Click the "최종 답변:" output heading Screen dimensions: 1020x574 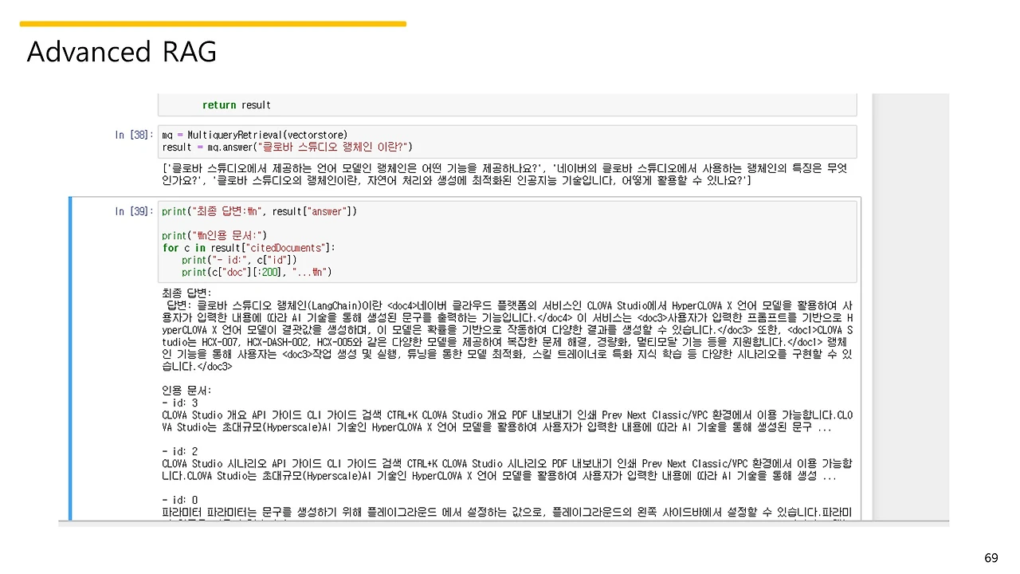coord(186,293)
